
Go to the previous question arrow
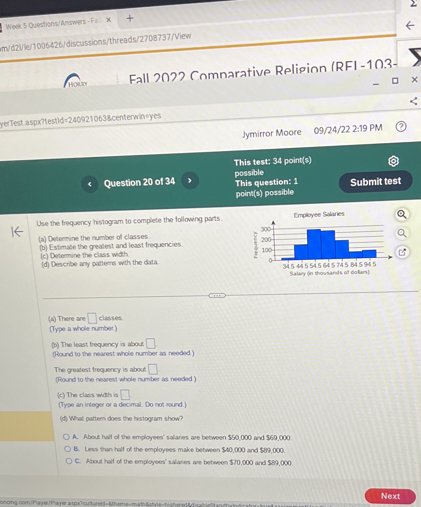(90, 184)
